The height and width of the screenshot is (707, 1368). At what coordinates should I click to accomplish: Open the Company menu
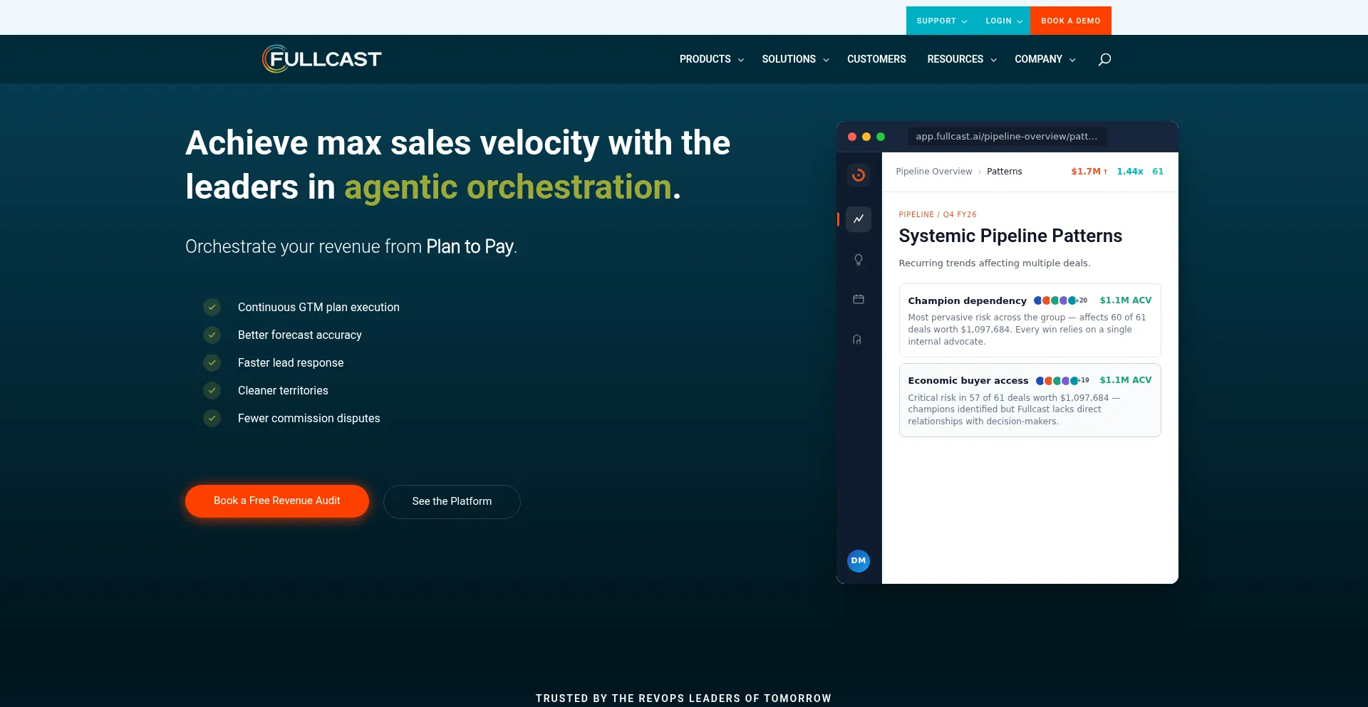(x=1045, y=59)
